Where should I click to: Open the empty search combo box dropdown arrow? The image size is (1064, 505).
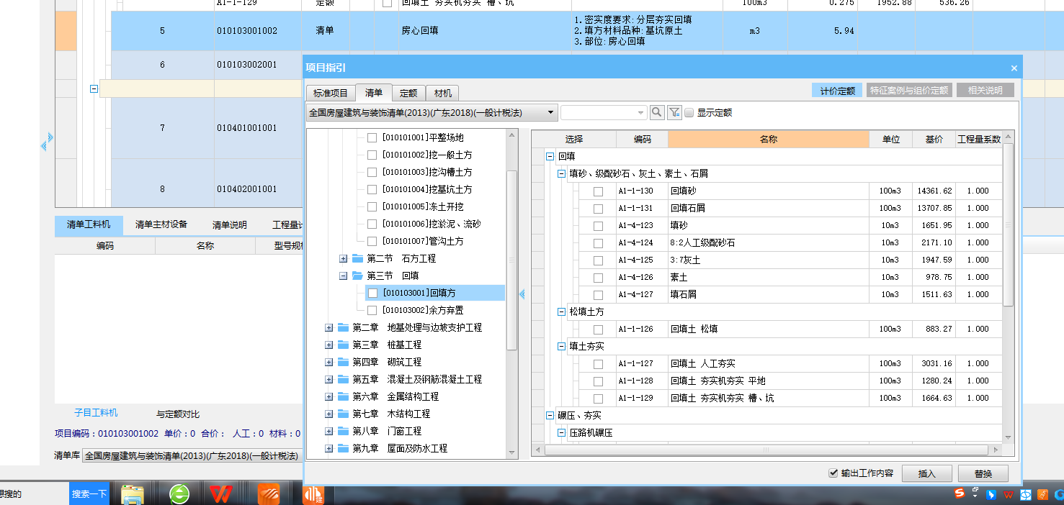coord(641,113)
